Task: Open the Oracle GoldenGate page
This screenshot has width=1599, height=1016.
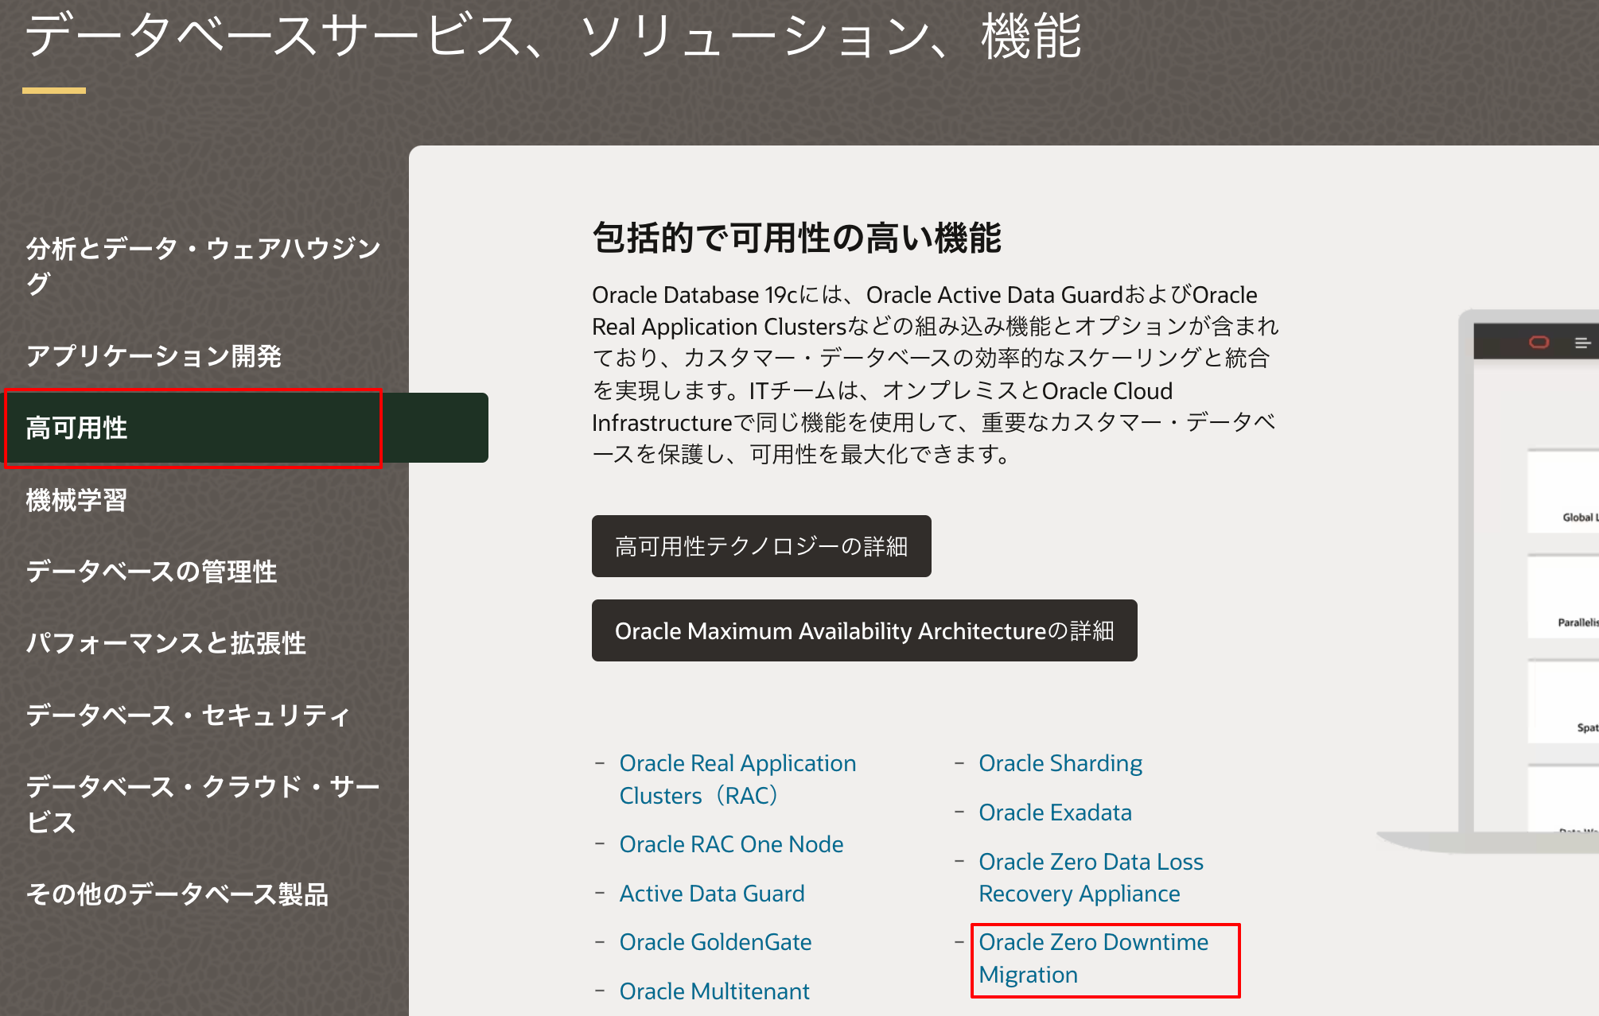Action: tap(715, 943)
